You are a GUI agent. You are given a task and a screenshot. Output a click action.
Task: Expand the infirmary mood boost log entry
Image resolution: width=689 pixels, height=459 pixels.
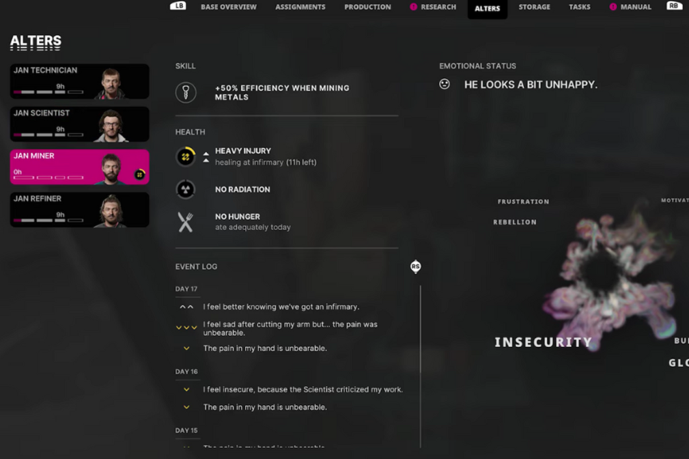[186, 307]
